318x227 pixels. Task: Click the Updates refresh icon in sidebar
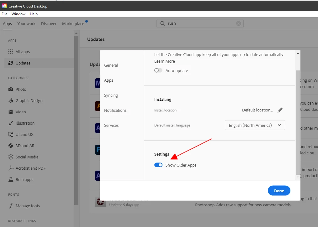click(x=11, y=63)
